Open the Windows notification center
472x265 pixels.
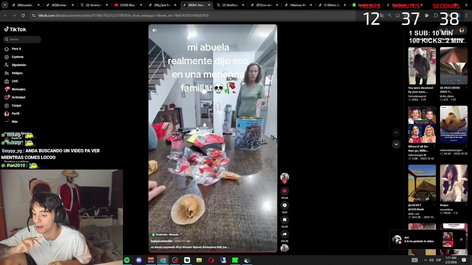[464, 260]
